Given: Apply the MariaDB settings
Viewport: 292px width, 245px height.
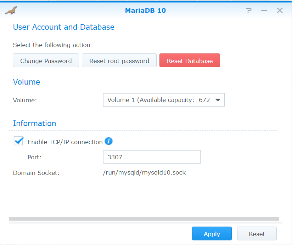Looking at the screenshot, I should pyautogui.click(x=212, y=234).
